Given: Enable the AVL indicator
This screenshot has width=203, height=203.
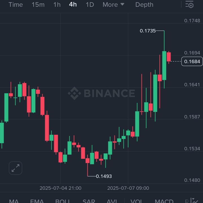Looking at the screenshot, I should [x=112, y=201].
